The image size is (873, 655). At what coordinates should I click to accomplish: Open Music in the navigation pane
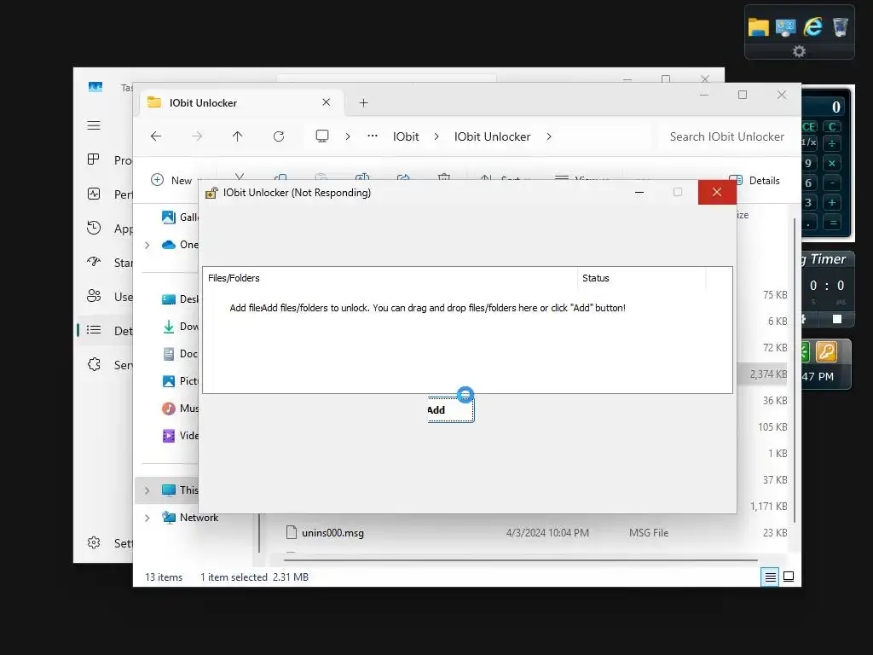[179, 409]
